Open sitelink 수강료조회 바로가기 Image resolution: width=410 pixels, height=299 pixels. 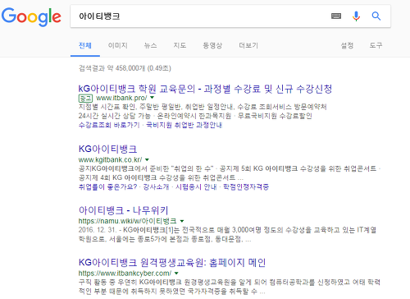coord(109,125)
